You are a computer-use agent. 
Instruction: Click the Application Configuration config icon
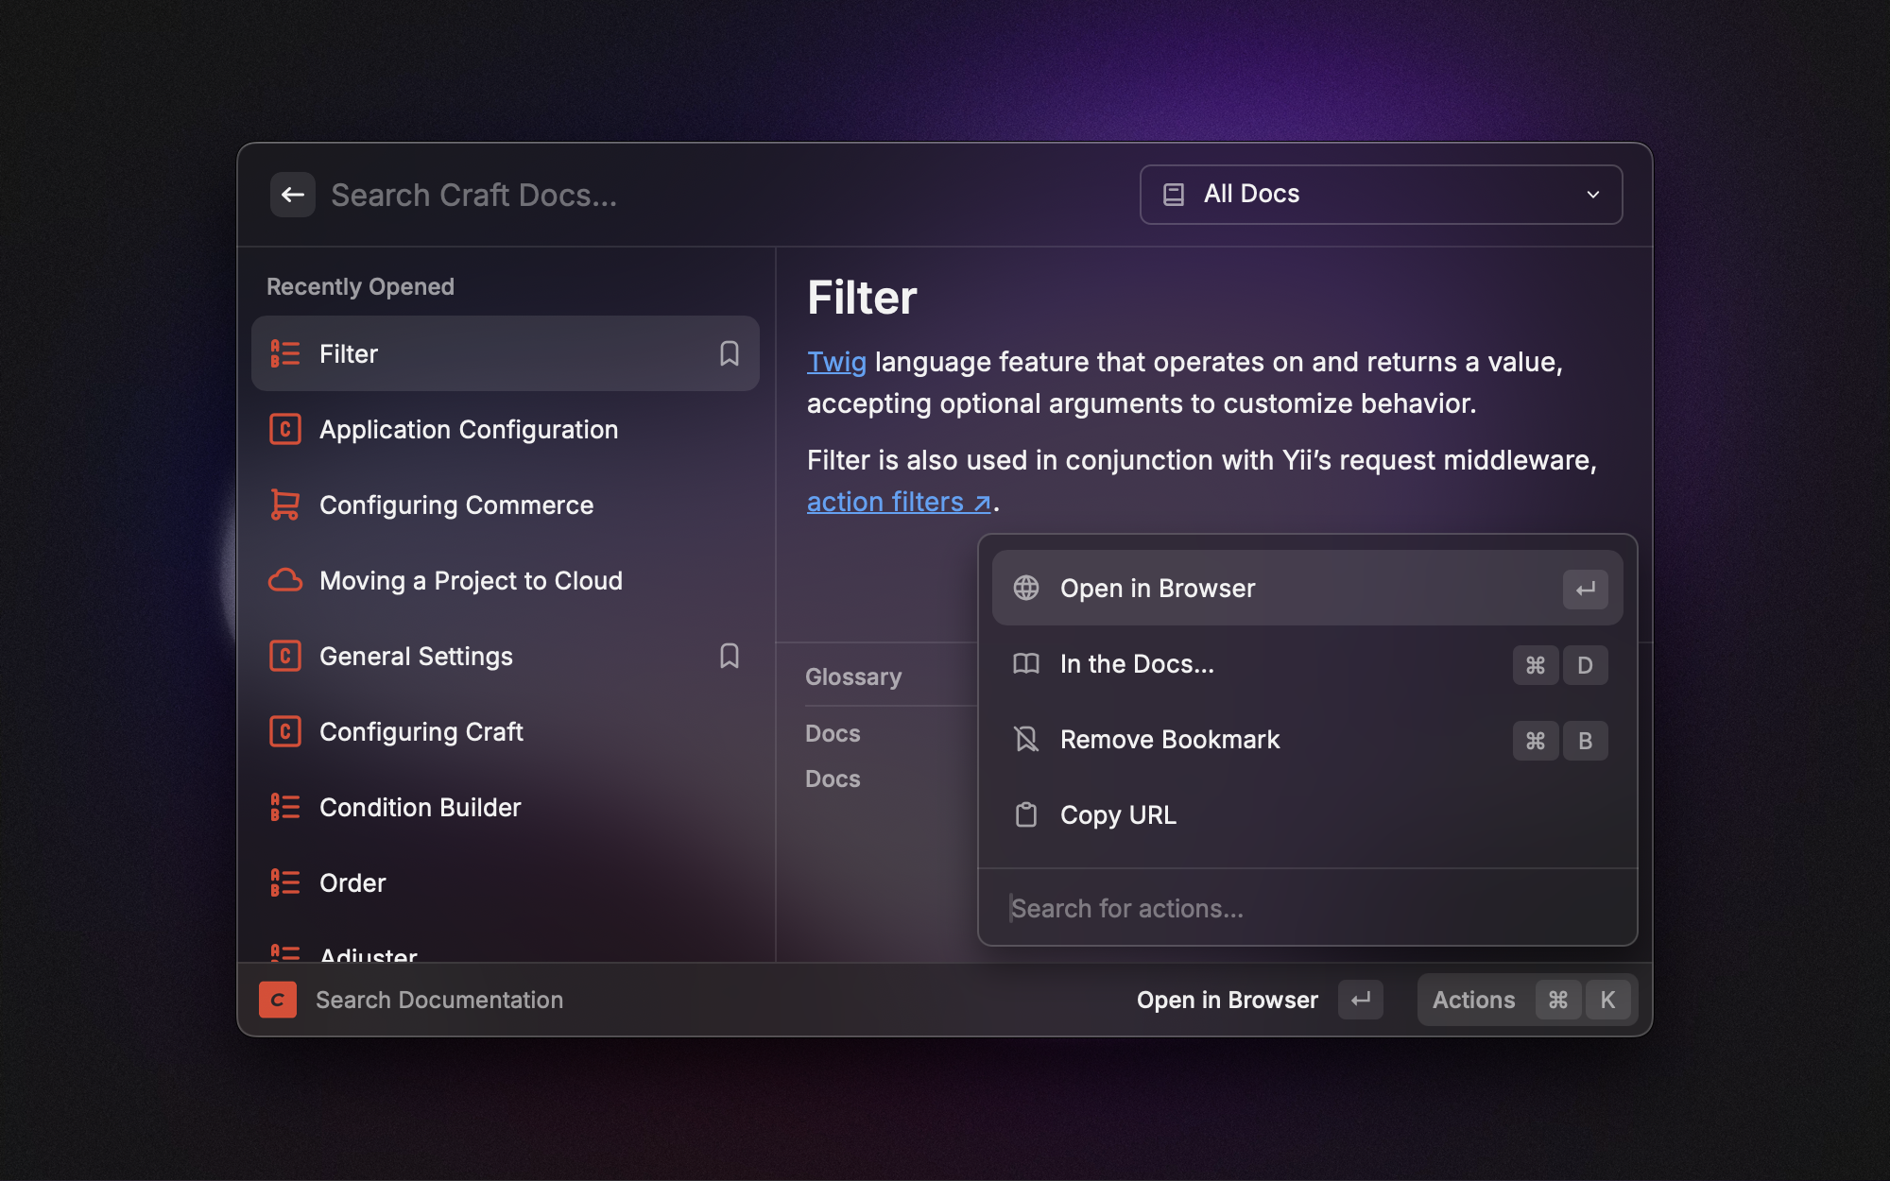pos(284,429)
